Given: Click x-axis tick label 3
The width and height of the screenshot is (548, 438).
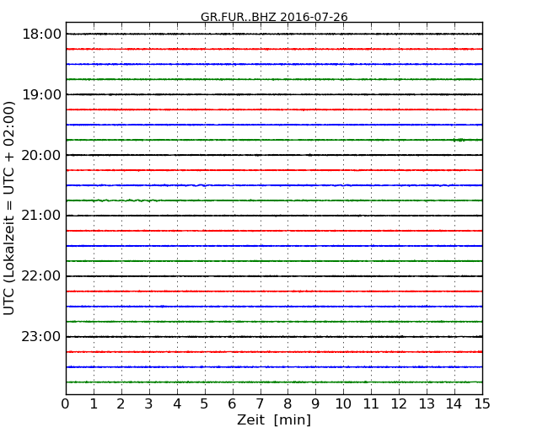Looking at the screenshot, I should 149,404.
